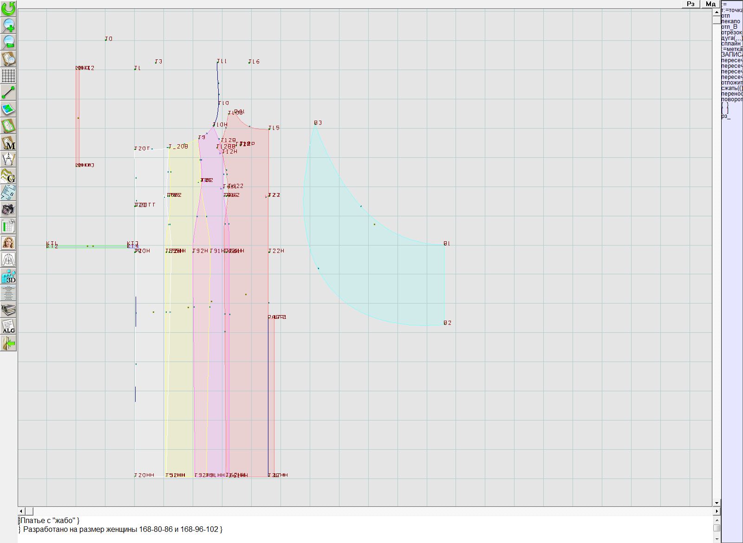Toggle the grid icon in the toolbar
Screen dimensions: 743x543
point(8,76)
